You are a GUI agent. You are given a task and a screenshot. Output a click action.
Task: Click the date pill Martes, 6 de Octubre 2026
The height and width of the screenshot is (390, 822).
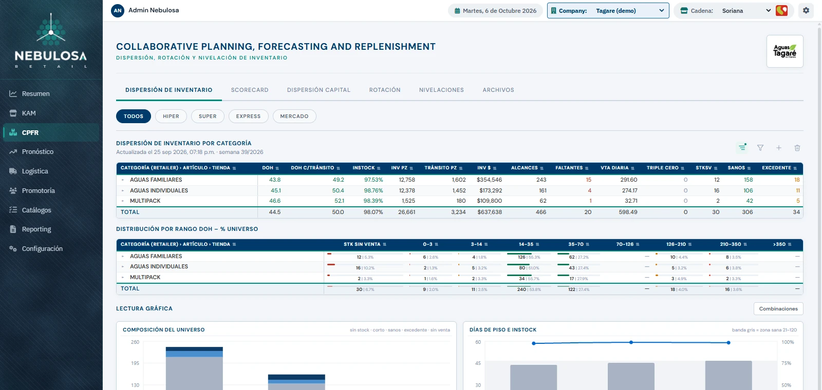click(495, 11)
